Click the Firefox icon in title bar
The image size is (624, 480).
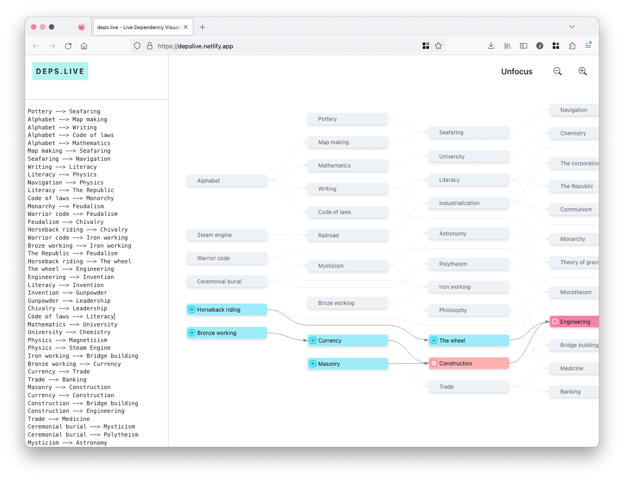pyautogui.click(x=81, y=27)
